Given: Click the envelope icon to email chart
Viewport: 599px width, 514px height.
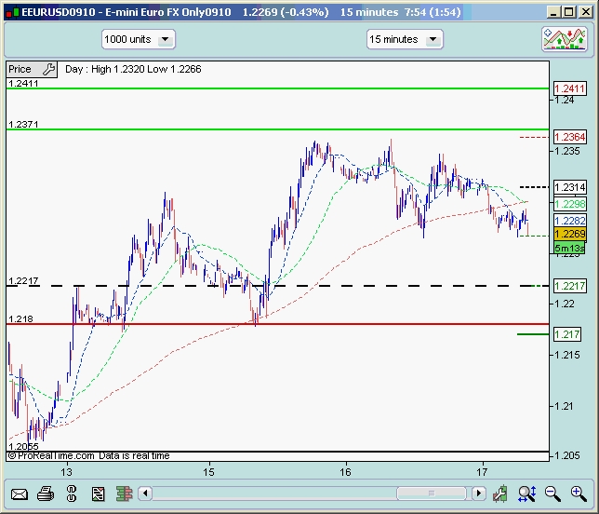Looking at the screenshot, I should (x=19, y=494).
